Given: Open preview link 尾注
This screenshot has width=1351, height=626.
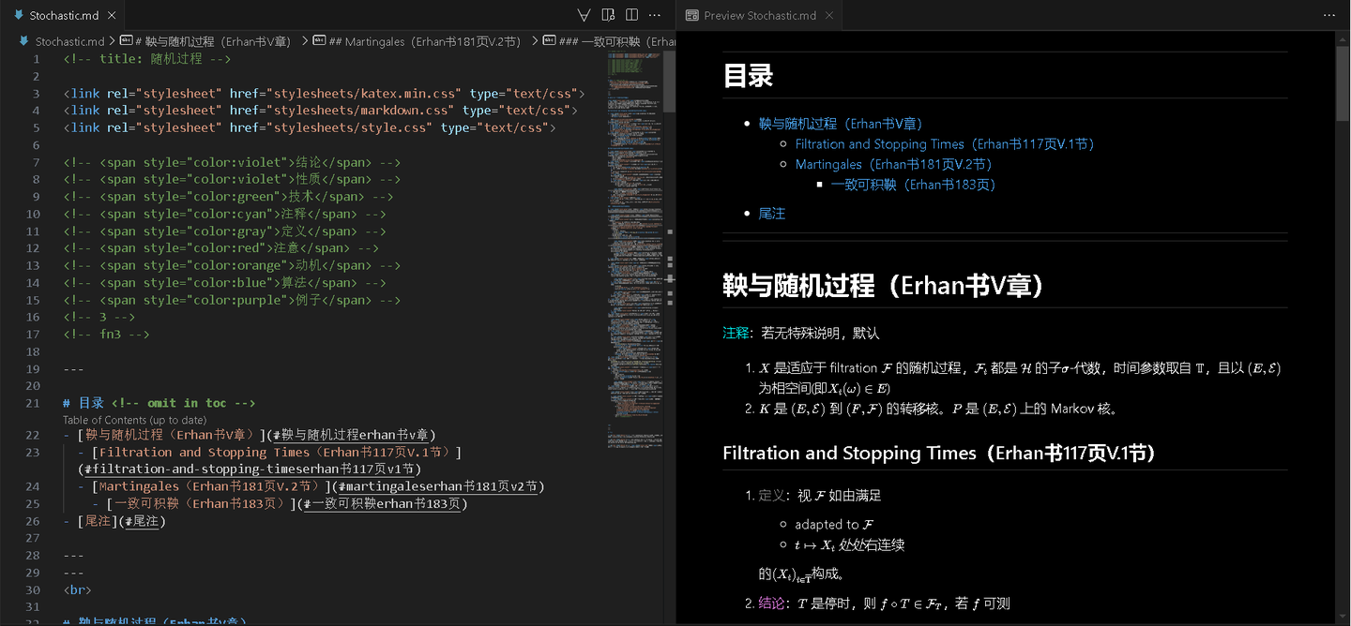Looking at the screenshot, I should (x=771, y=214).
